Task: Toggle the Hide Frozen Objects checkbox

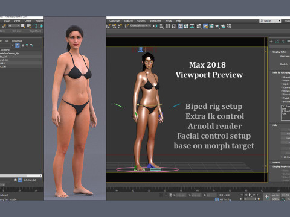Action: pyautogui.click(x=282, y=157)
